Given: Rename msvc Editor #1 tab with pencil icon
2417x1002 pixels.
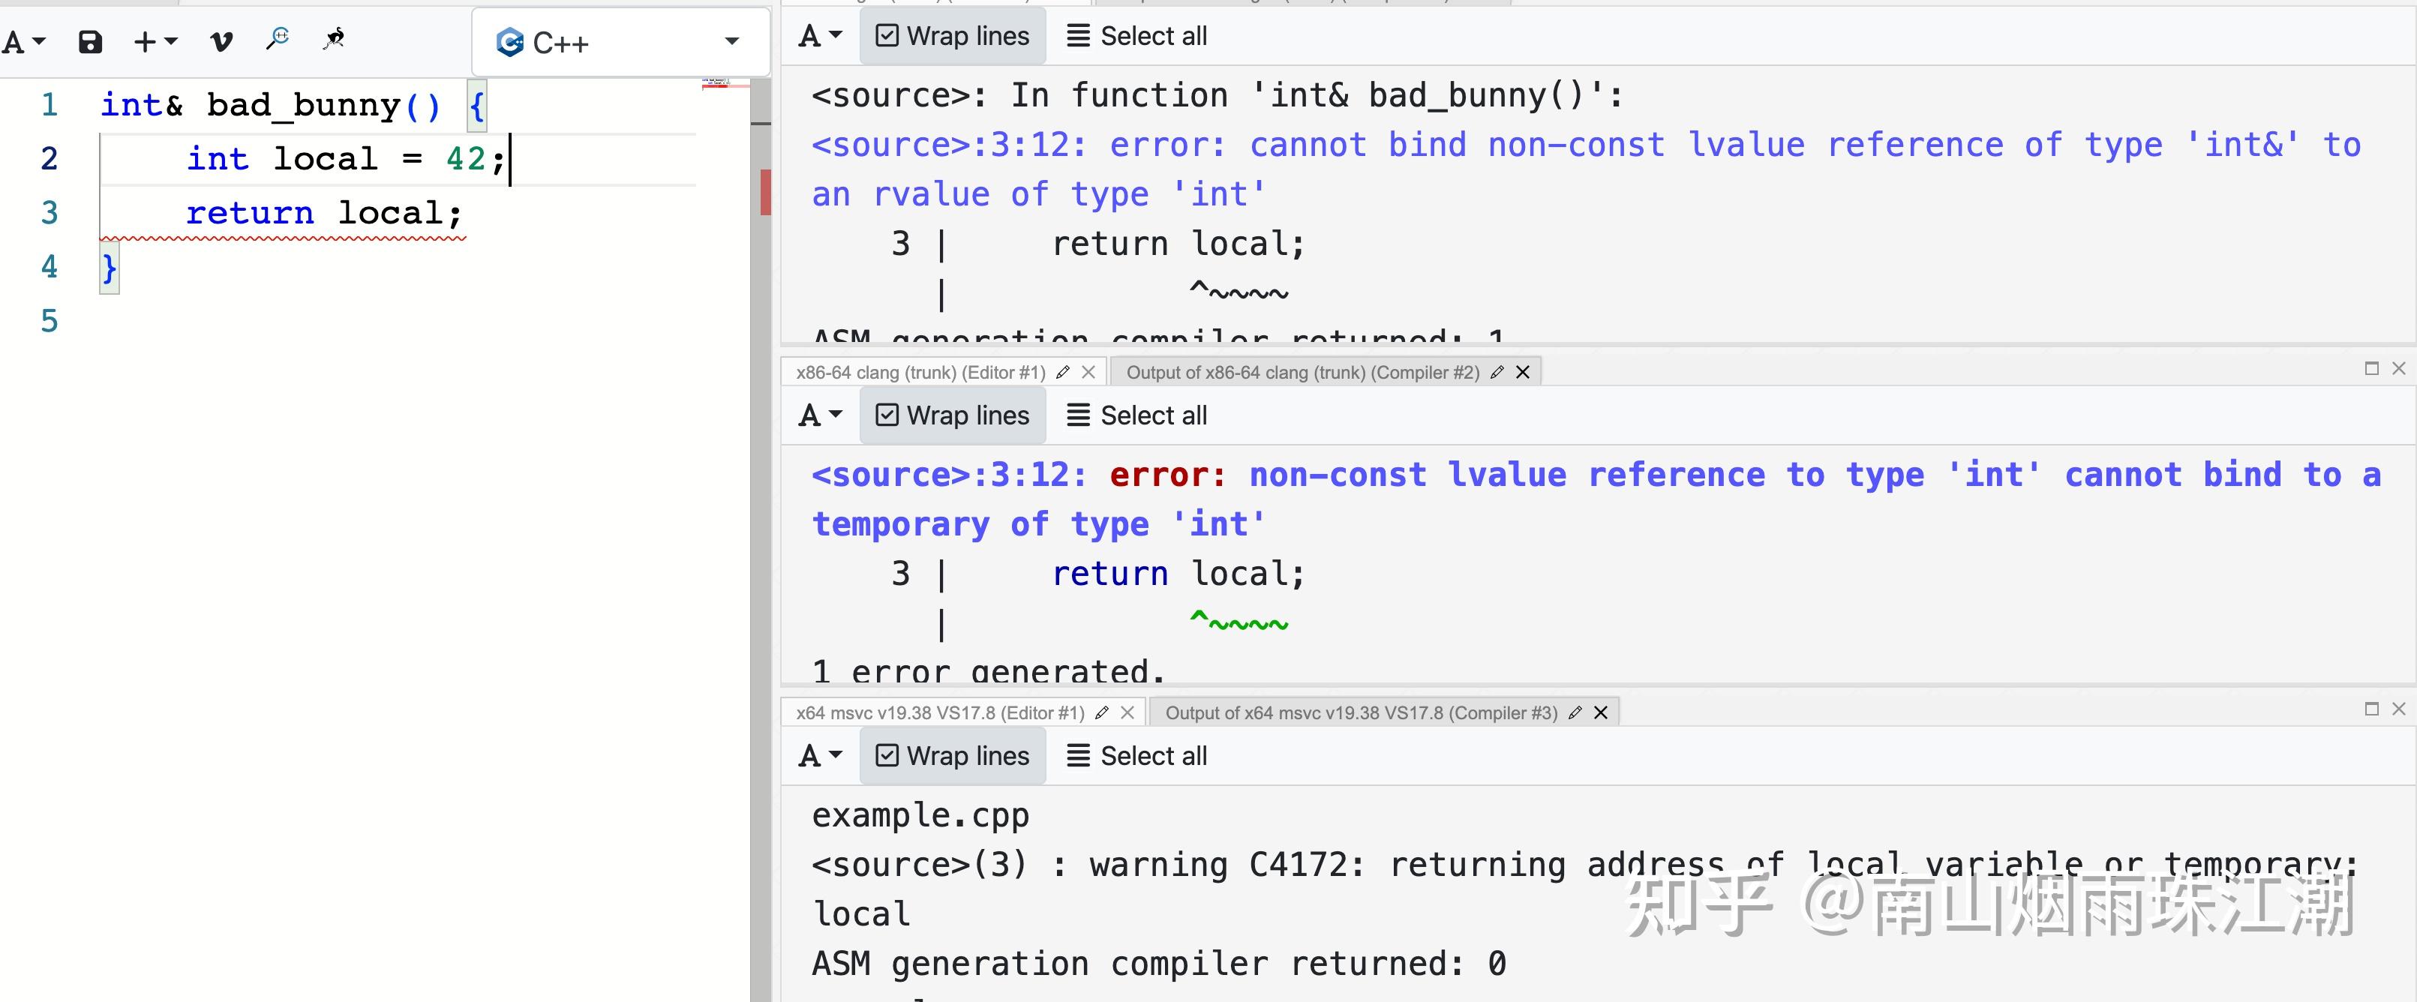Looking at the screenshot, I should click(1103, 713).
